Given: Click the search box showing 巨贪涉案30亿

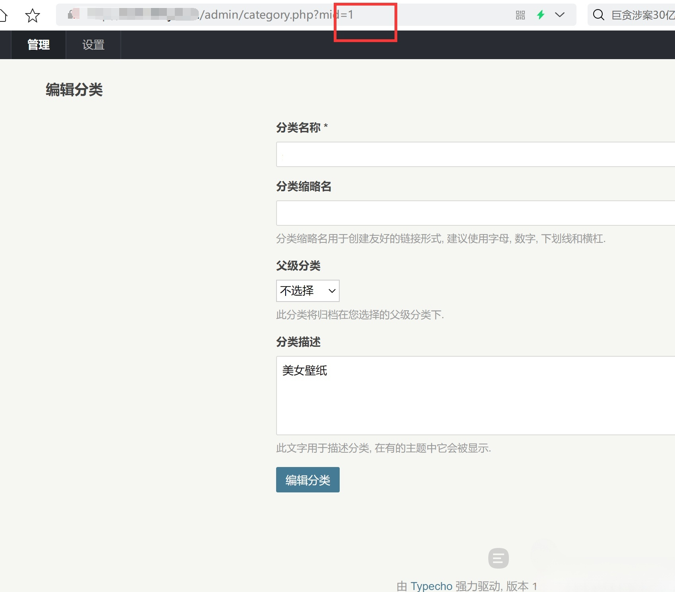Looking at the screenshot, I should tap(640, 15).
